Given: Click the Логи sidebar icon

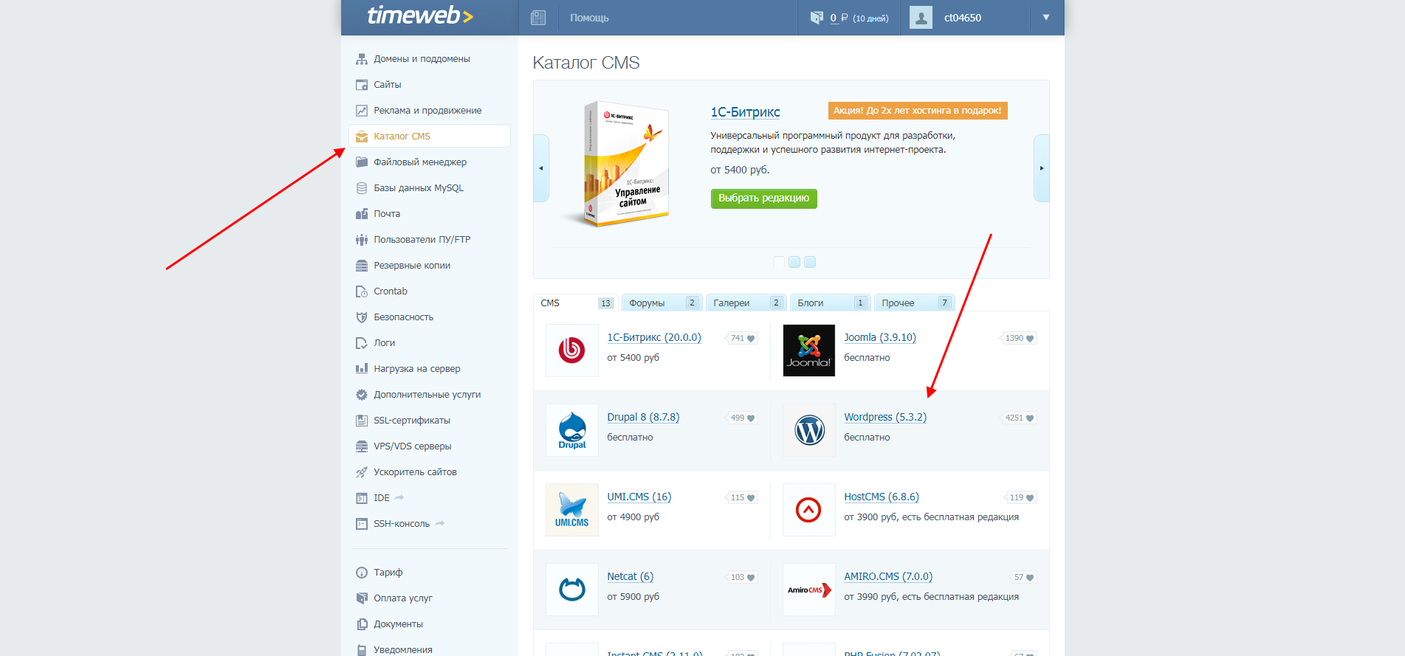Looking at the screenshot, I should point(362,343).
